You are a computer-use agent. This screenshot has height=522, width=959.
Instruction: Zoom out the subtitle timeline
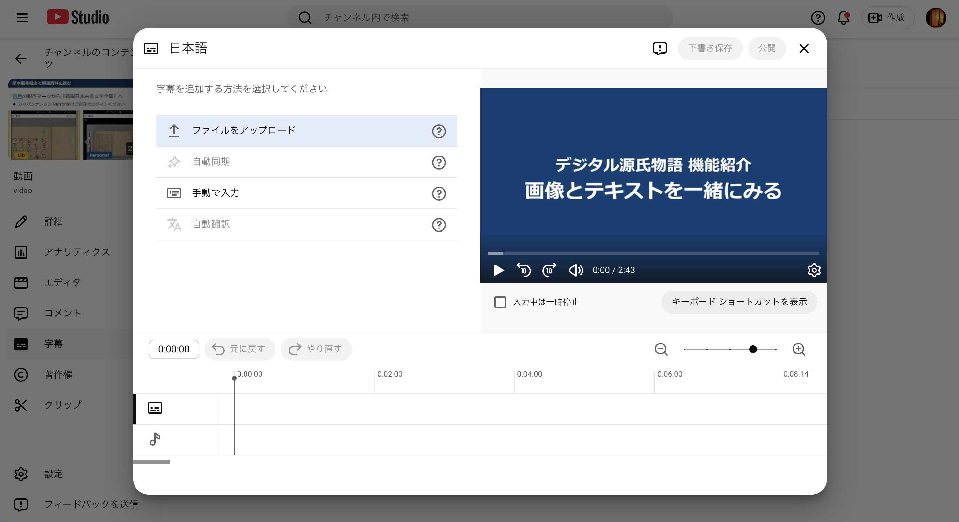click(x=661, y=349)
